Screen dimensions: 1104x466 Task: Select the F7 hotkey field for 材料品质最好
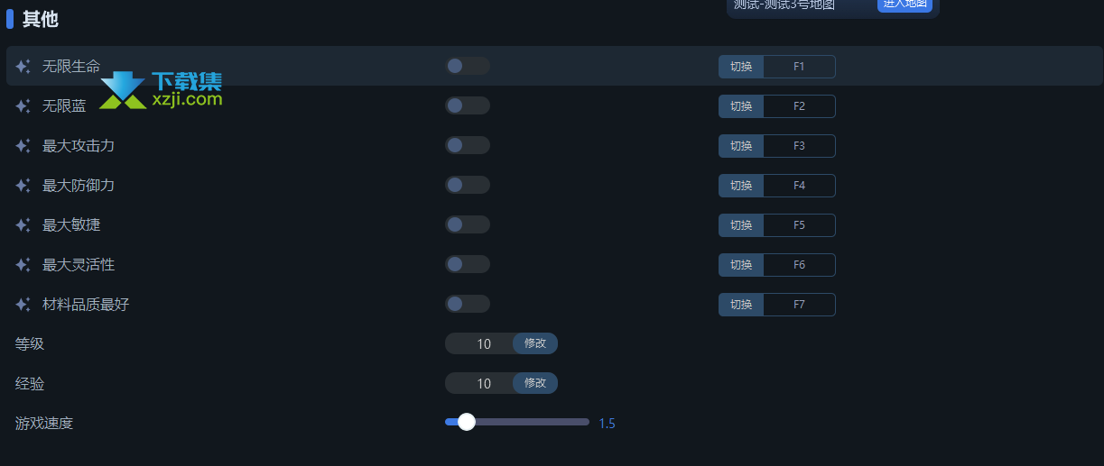[799, 305]
